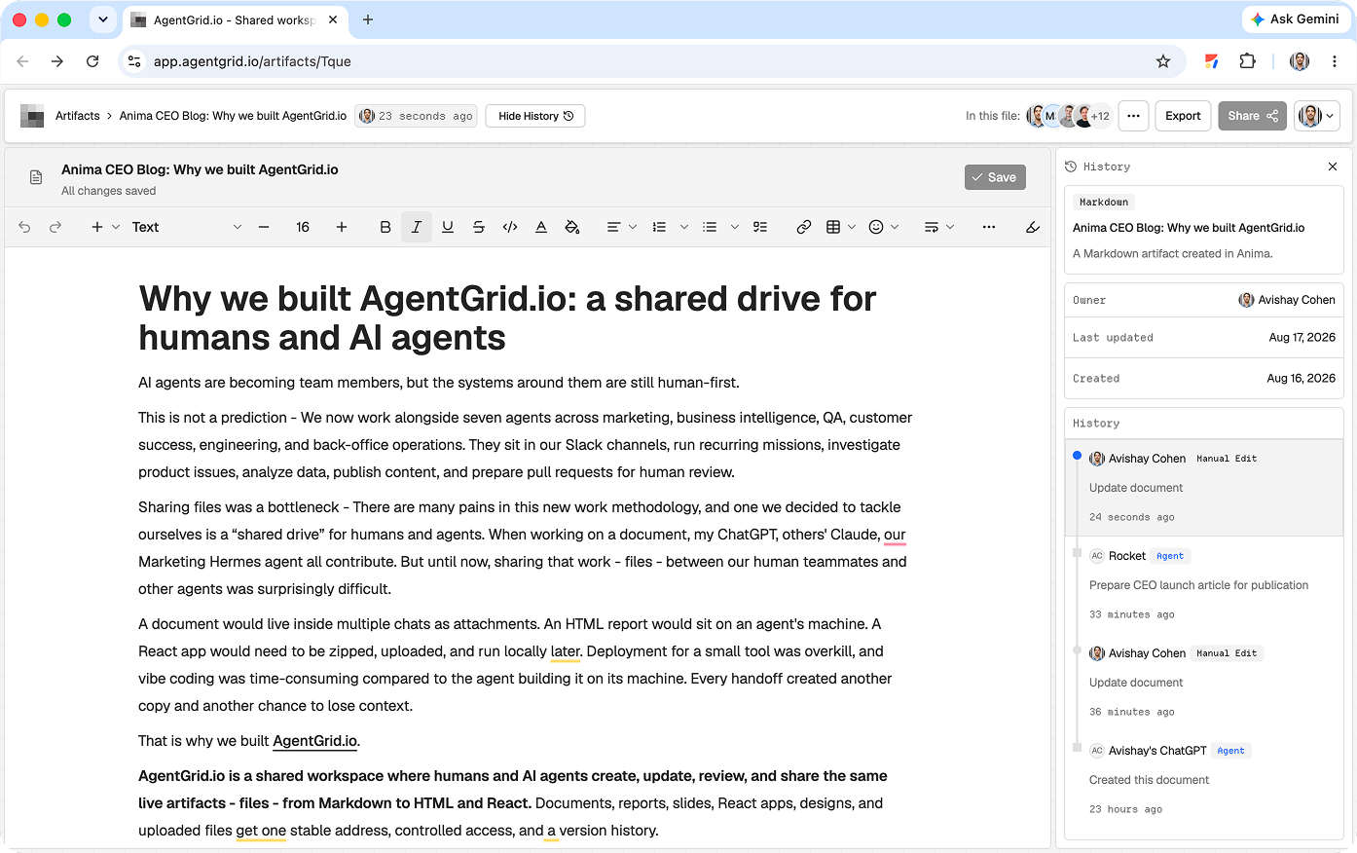Click the +12 collaborators badge
The height and width of the screenshot is (853, 1357).
click(1100, 116)
